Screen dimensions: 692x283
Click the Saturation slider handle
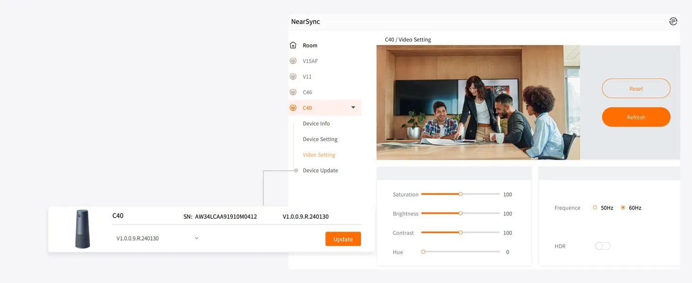point(460,194)
